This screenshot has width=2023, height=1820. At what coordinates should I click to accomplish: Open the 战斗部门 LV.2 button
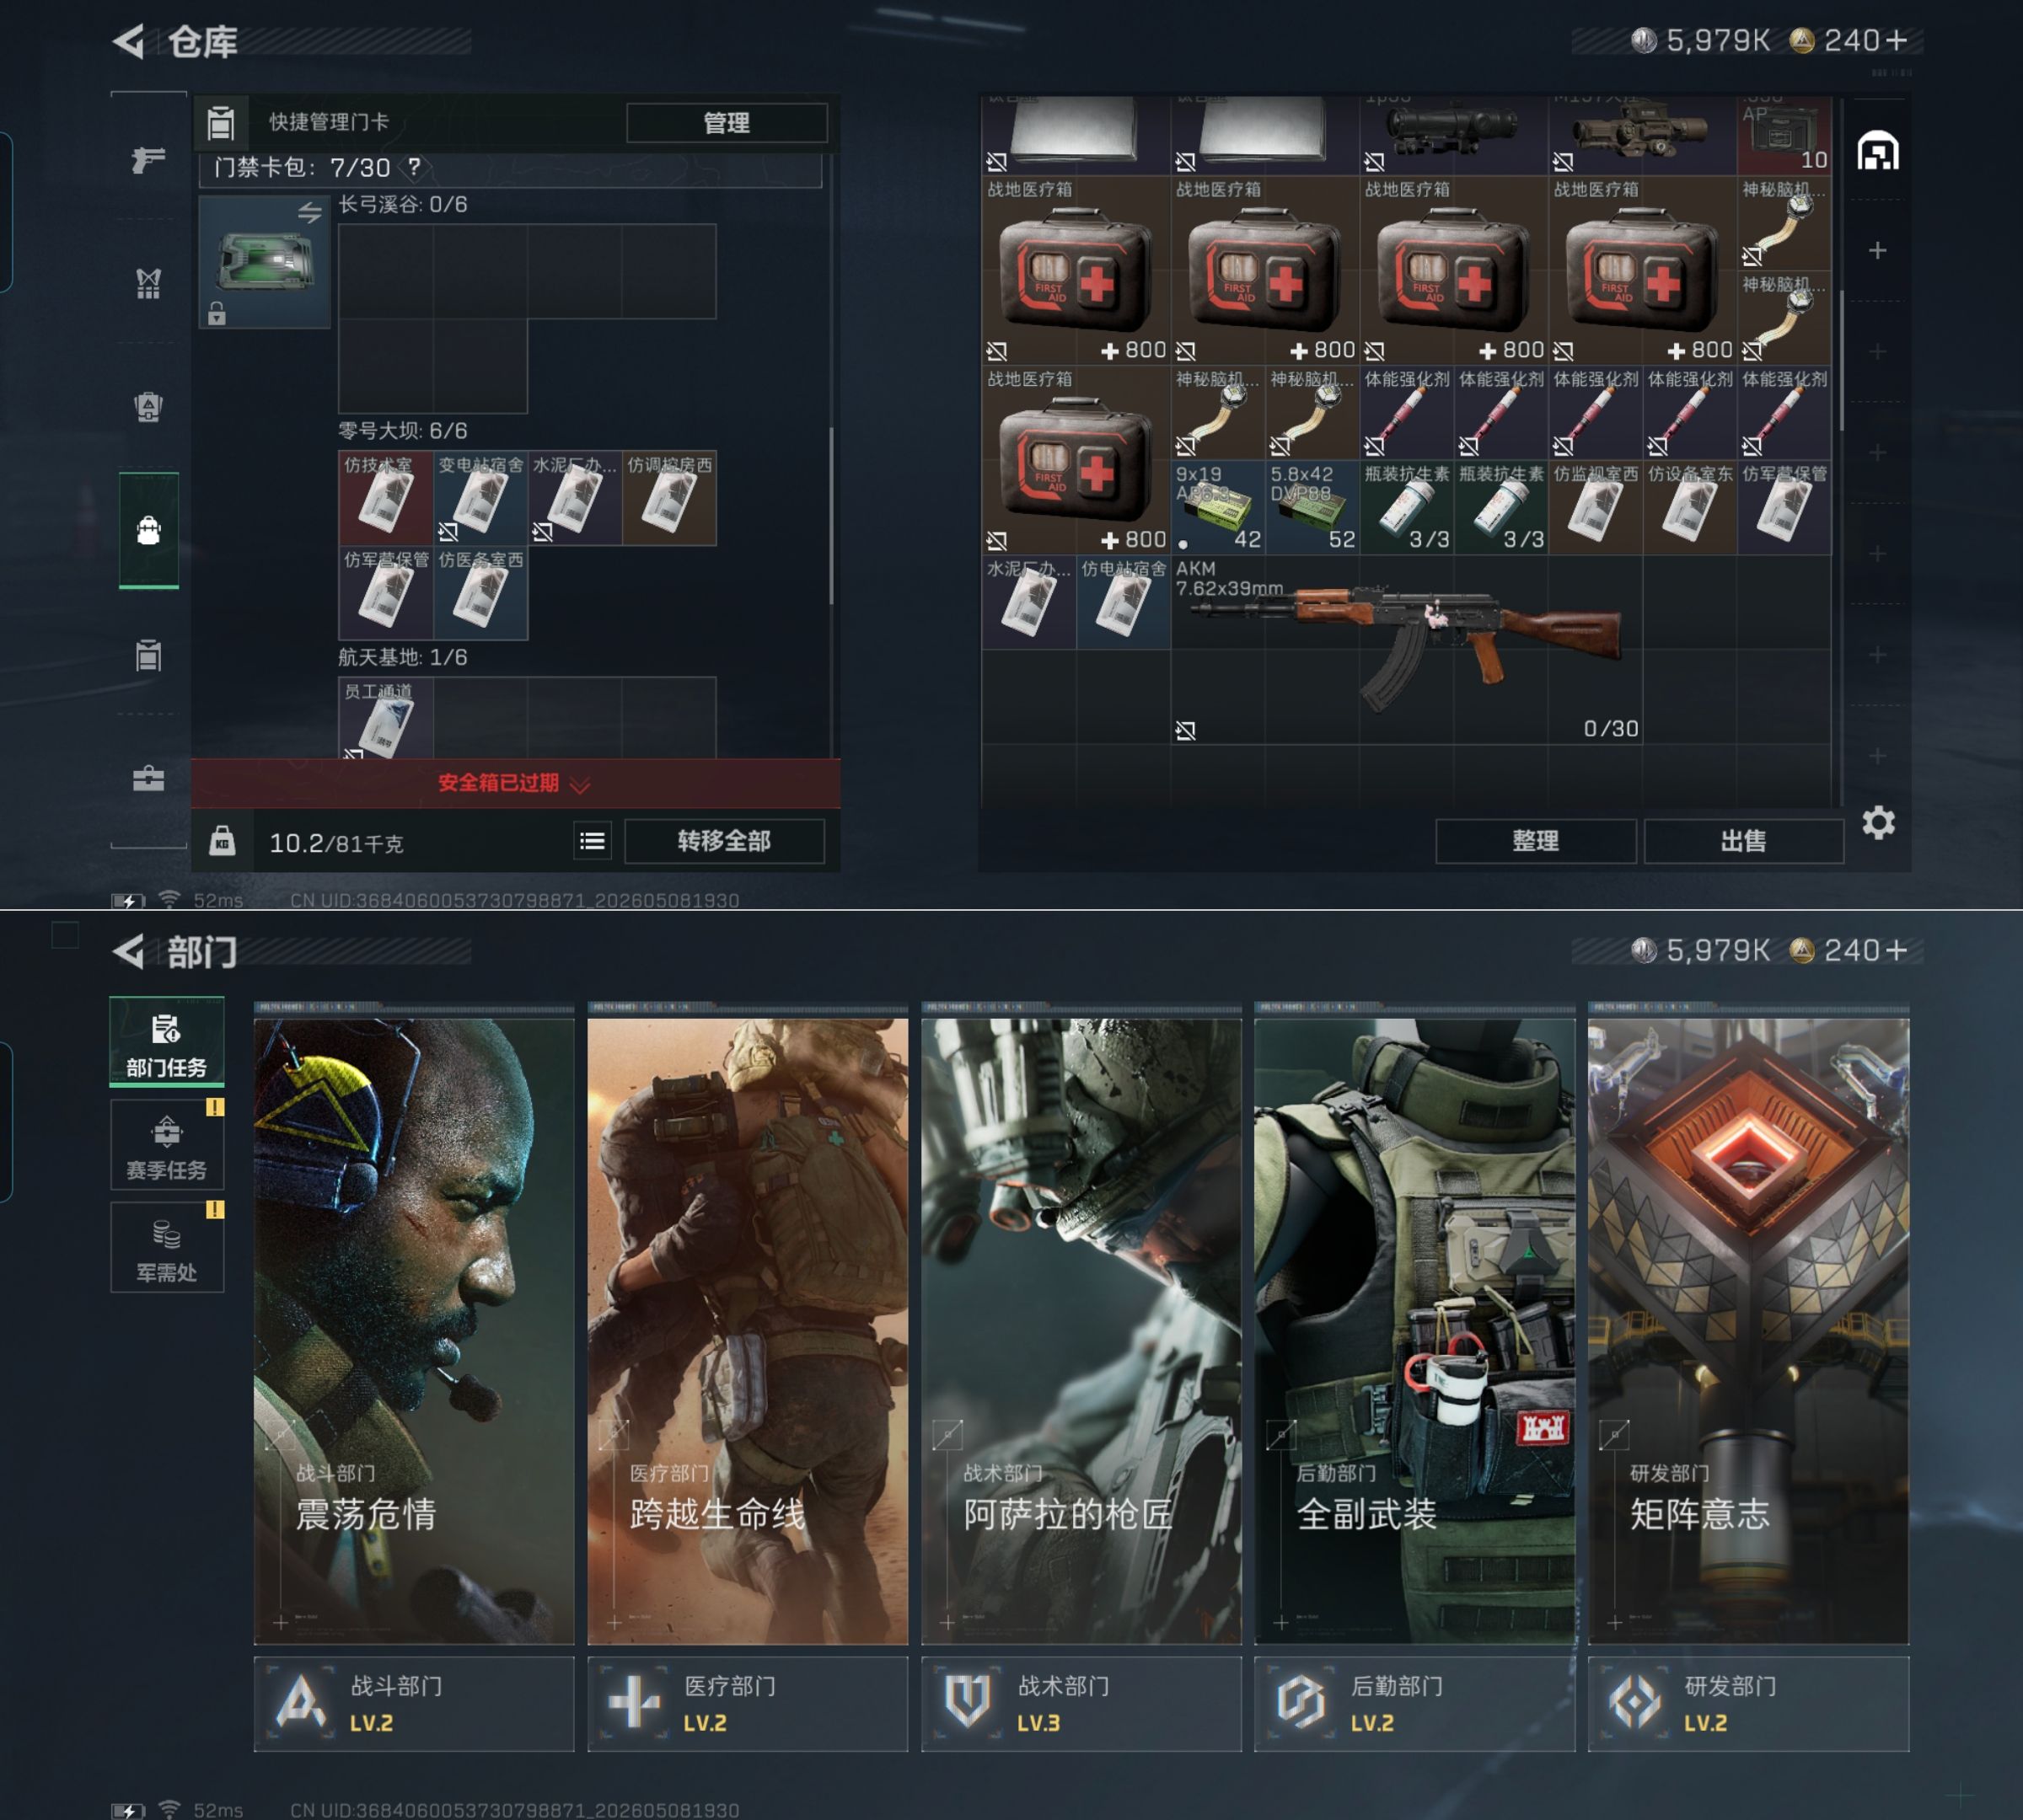[414, 1704]
